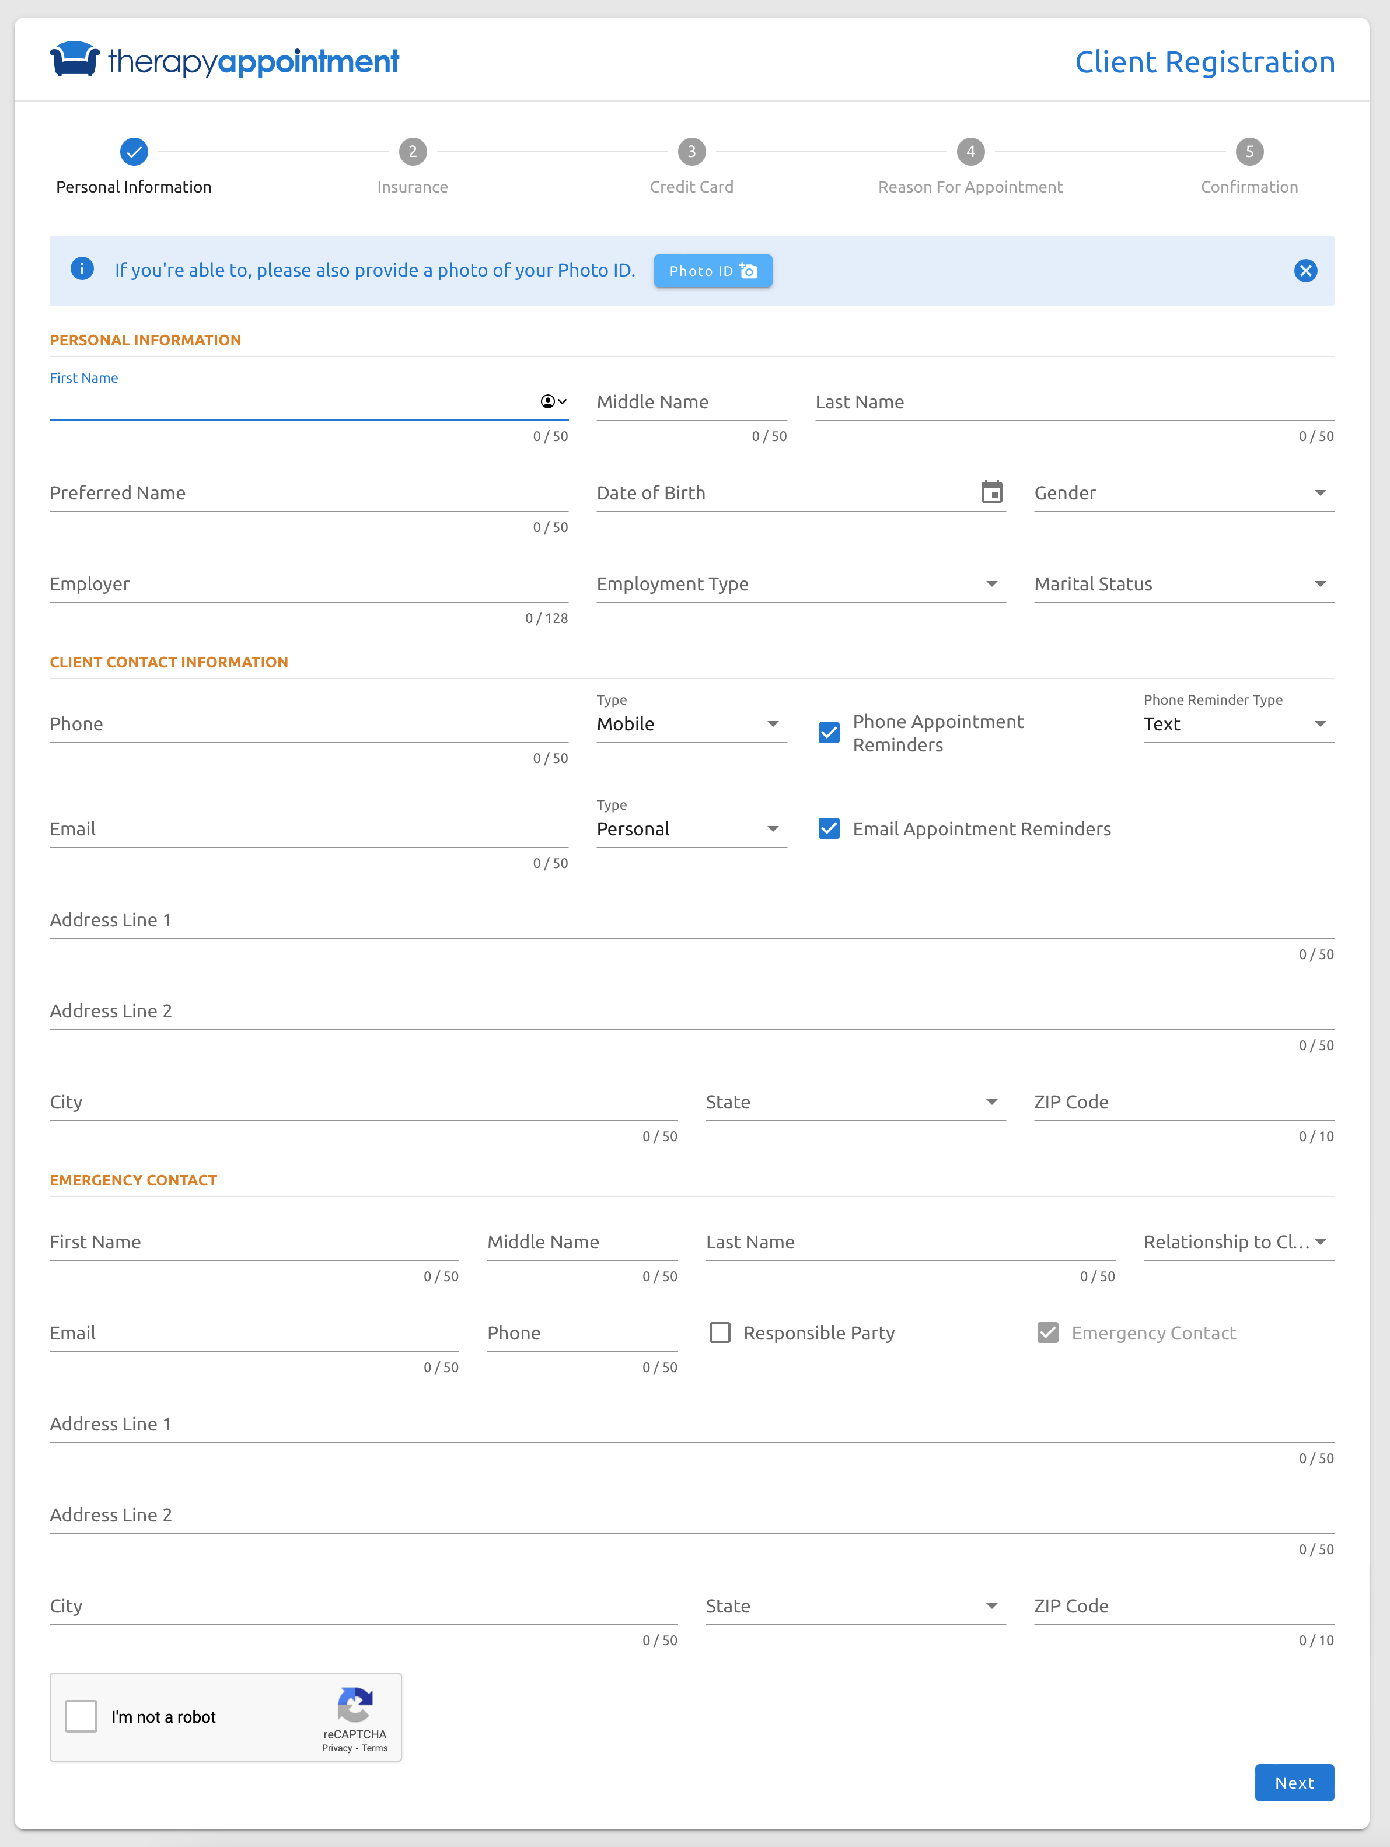
Task: Check the Responsible Party checkbox
Action: [720, 1332]
